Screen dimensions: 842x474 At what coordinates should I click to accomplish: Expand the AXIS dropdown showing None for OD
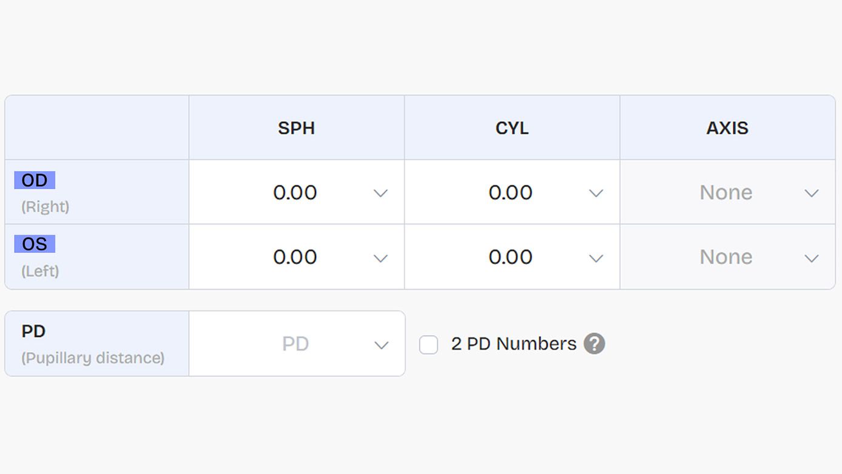[726, 192]
